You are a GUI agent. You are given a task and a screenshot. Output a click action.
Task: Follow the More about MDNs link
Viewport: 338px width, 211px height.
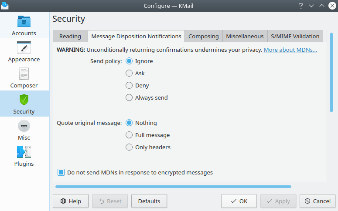point(290,50)
